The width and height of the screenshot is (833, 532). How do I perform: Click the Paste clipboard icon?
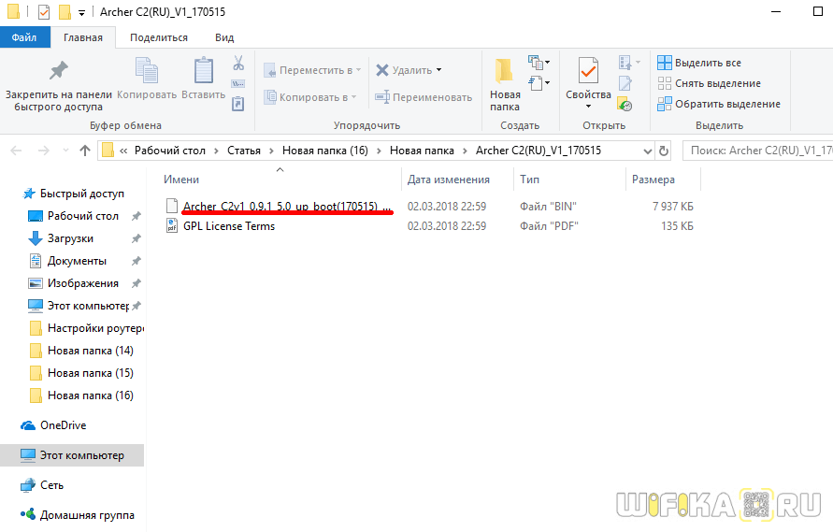click(204, 70)
